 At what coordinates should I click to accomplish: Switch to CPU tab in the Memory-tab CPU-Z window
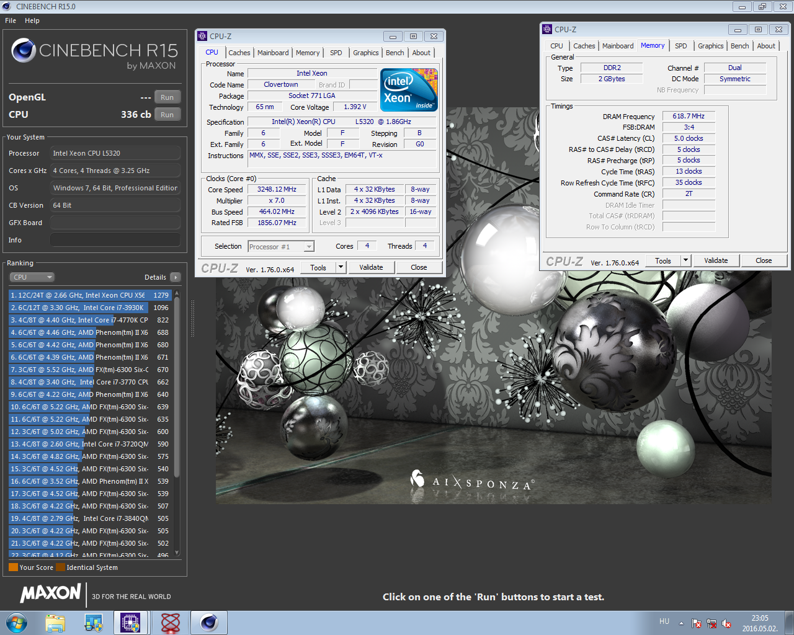556,46
